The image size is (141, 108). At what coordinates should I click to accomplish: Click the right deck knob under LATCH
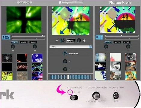(106, 46)
